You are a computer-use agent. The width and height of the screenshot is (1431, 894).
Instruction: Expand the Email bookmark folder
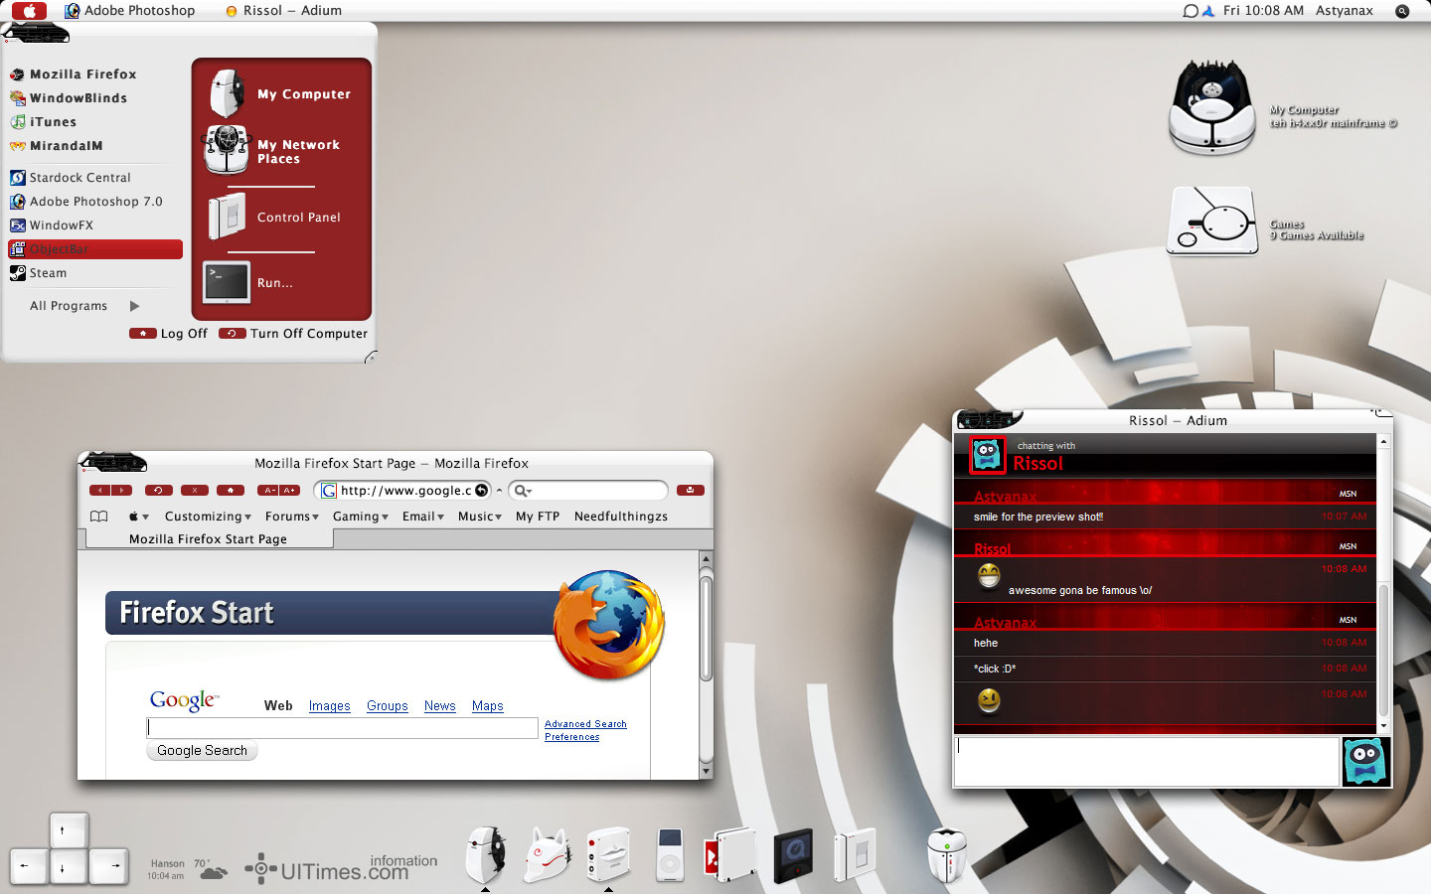pyautogui.click(x=423, y=517)
